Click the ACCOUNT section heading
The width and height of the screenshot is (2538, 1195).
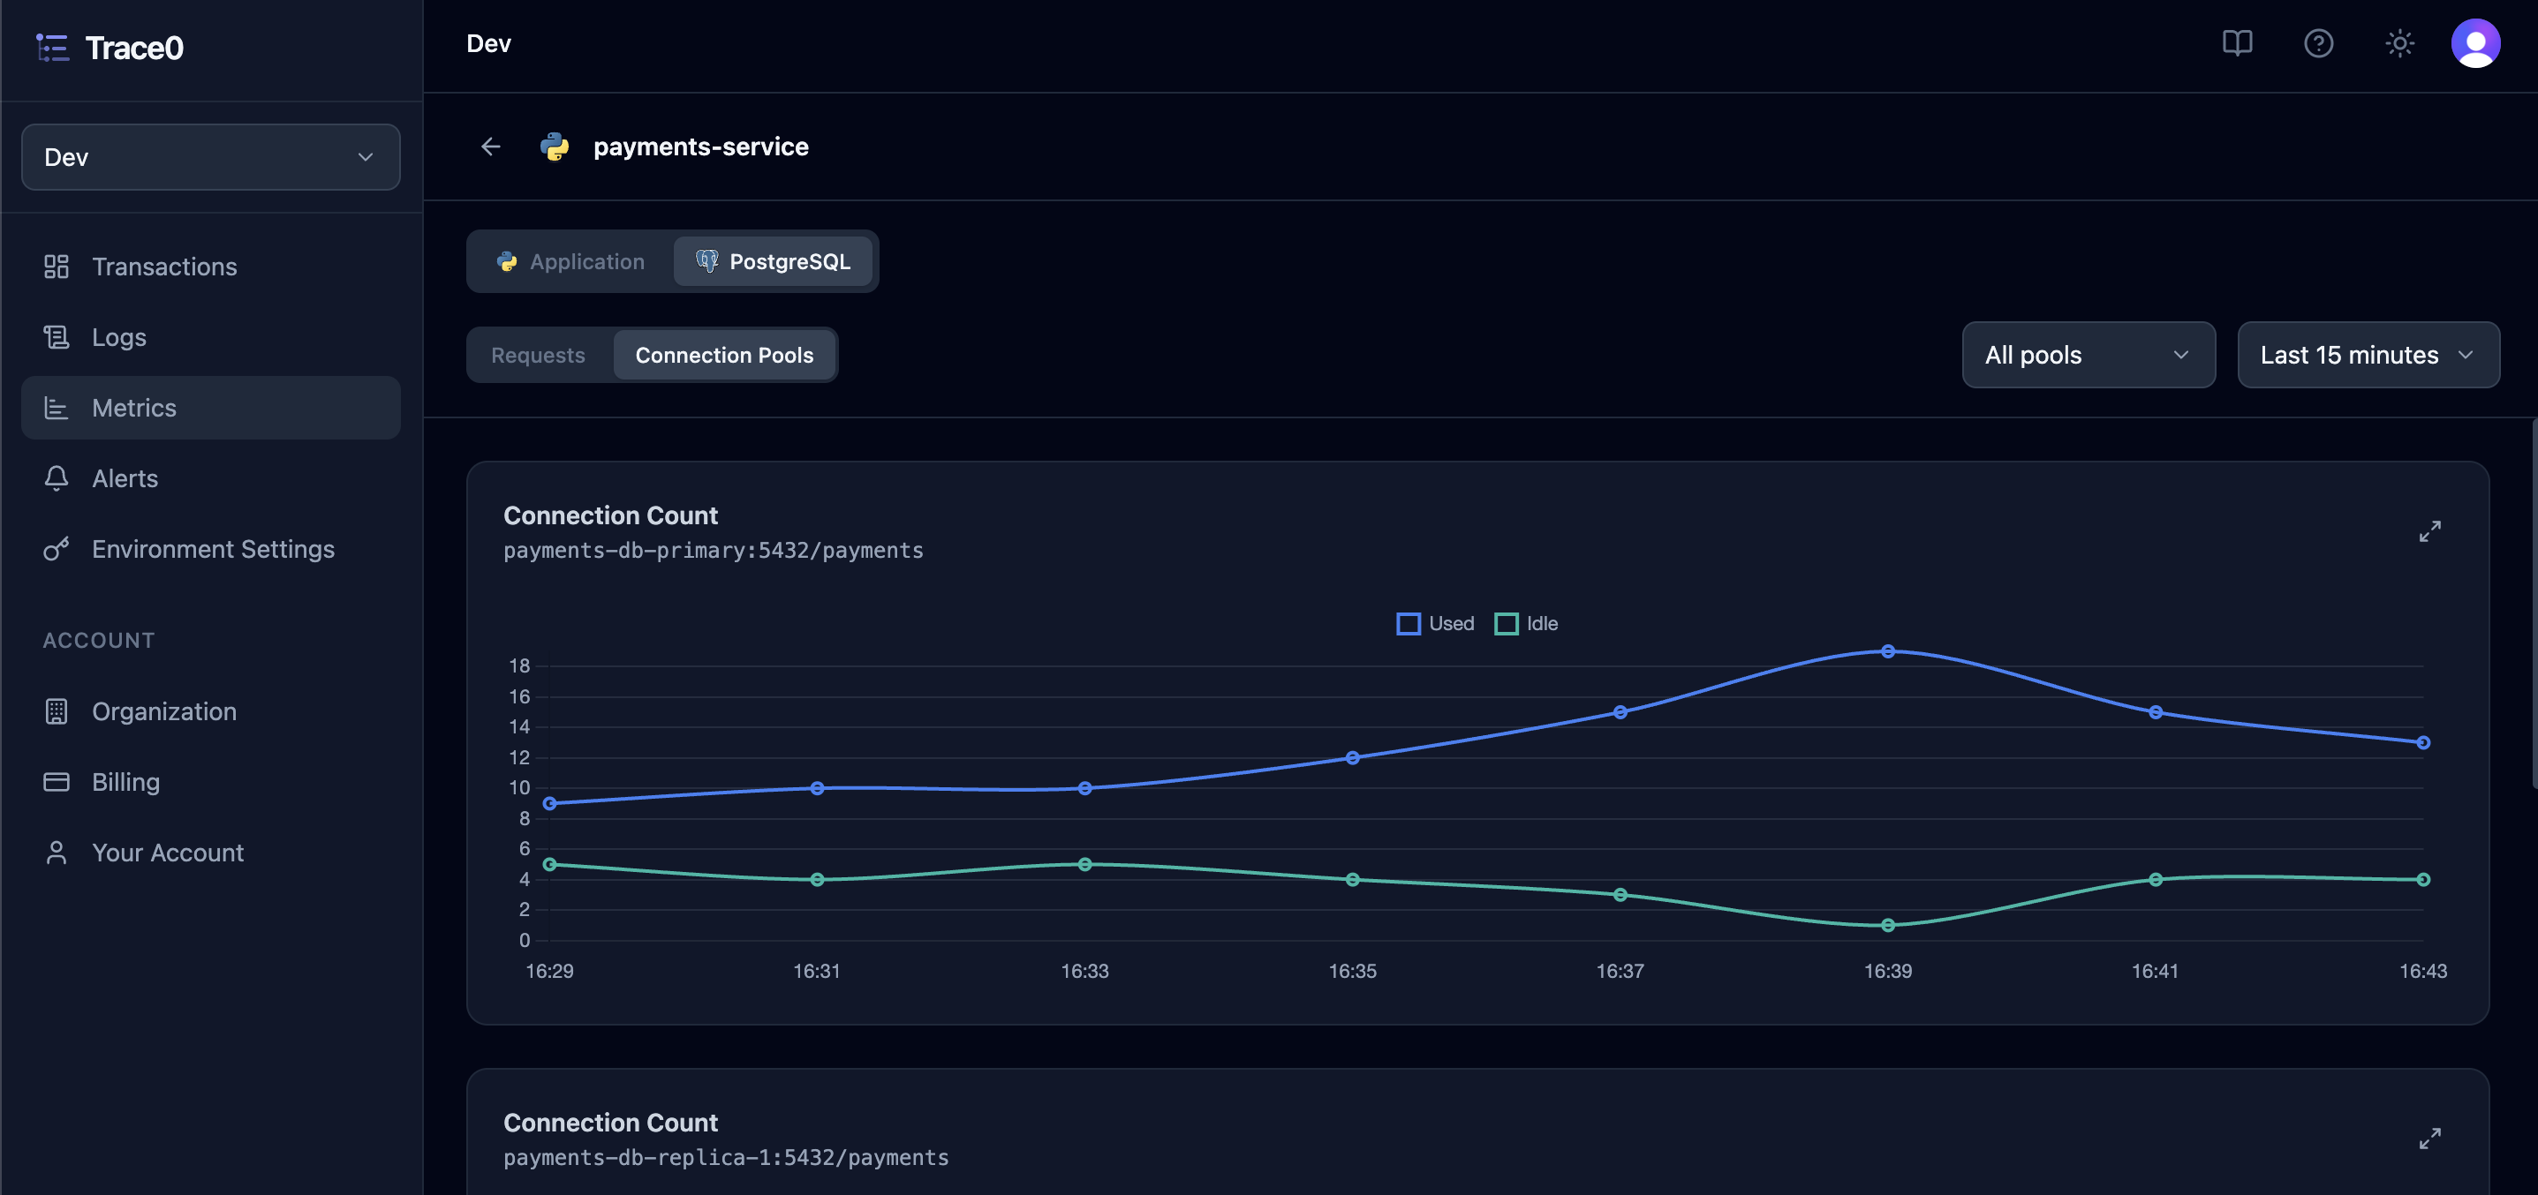(x=99, y=641)
